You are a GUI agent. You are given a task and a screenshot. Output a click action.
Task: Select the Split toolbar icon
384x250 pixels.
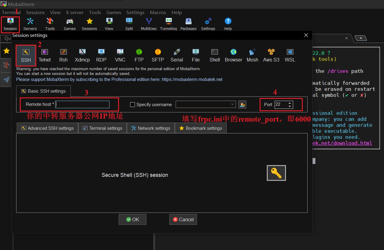(x=129, y=24)
